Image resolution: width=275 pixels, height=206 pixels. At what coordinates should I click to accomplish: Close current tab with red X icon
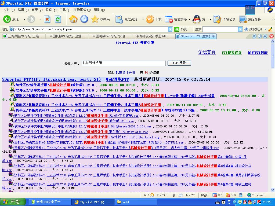[272, 36]
